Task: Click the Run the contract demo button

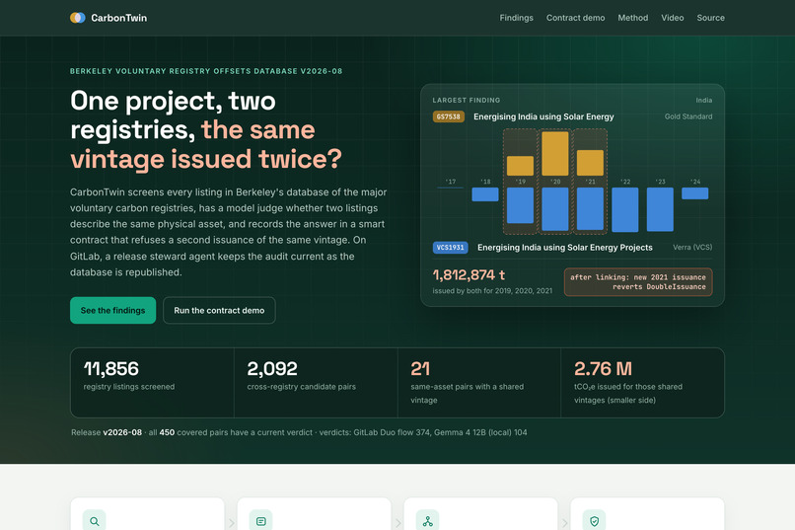Action: 219,310
